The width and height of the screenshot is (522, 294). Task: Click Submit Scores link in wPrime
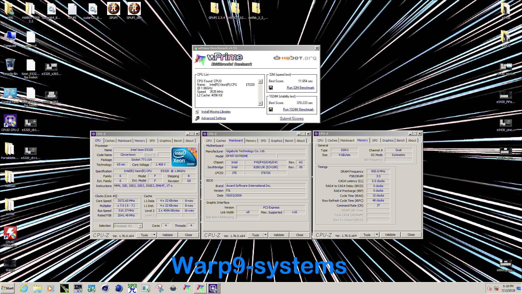tap(292, 118)
